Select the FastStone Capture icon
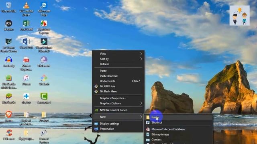This screenshot has width=257, height=144. tap(44, 27)
